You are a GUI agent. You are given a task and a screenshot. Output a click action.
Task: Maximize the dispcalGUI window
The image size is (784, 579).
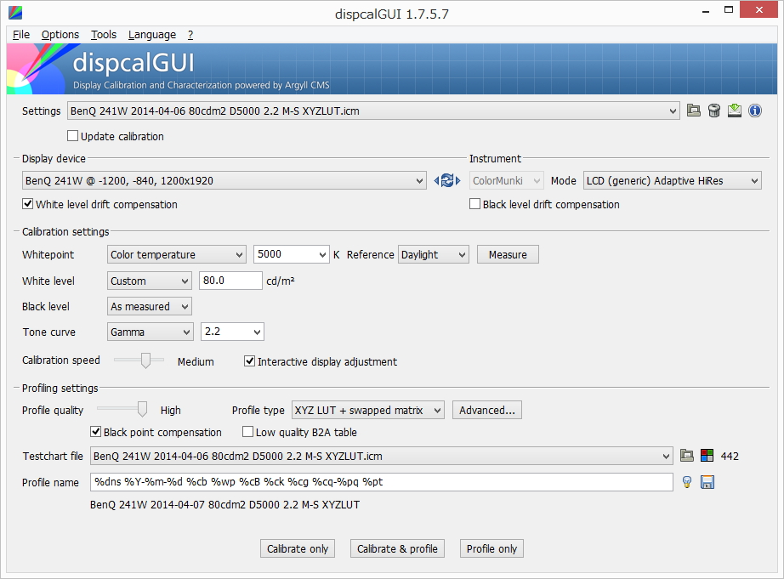point(729,11)
